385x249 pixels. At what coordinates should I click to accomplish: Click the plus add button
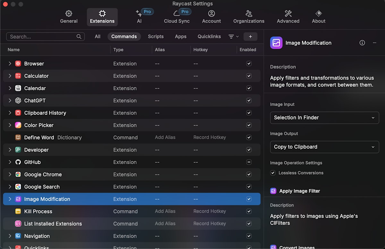(250, 37)
